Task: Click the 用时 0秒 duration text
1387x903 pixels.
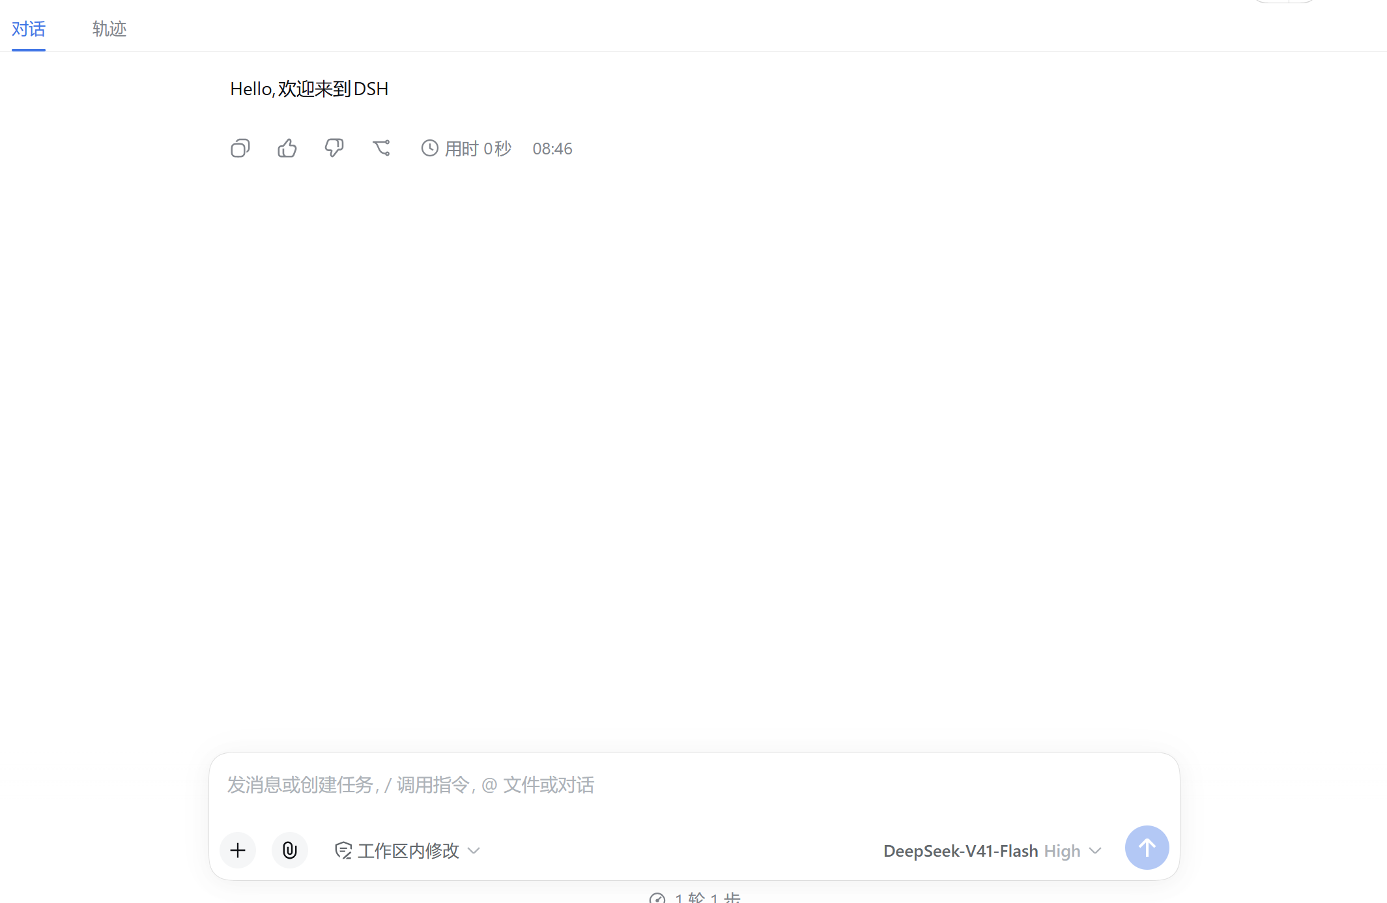Action: click(478, 149)
